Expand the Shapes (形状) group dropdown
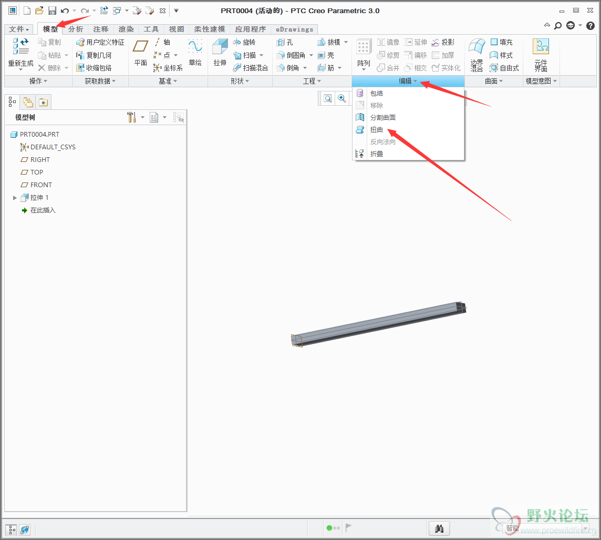 pos(240,81)
